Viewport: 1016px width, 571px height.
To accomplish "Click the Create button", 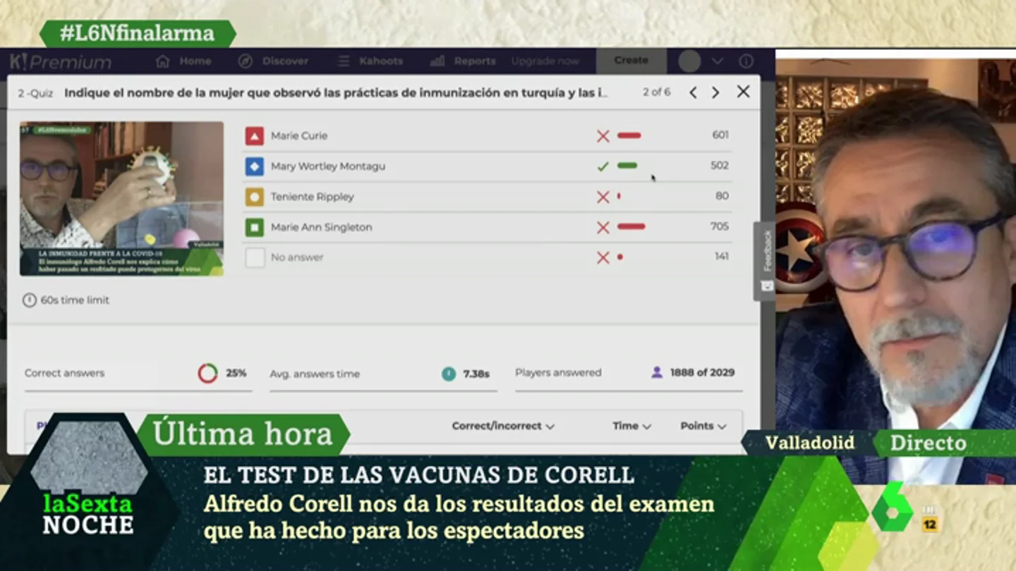I will click(x=631, y=61).
